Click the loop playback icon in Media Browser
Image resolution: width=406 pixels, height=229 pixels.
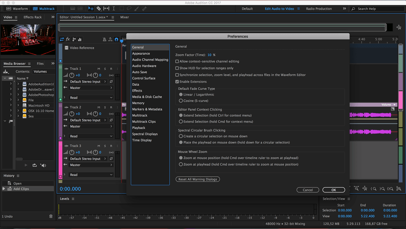[x=35, y=165]
